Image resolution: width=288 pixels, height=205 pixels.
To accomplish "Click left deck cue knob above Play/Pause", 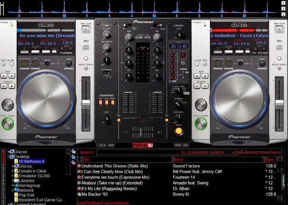I will tap(8, 105).
